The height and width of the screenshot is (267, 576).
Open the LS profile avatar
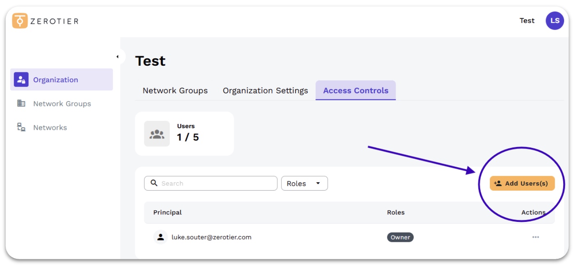[555, 21]
